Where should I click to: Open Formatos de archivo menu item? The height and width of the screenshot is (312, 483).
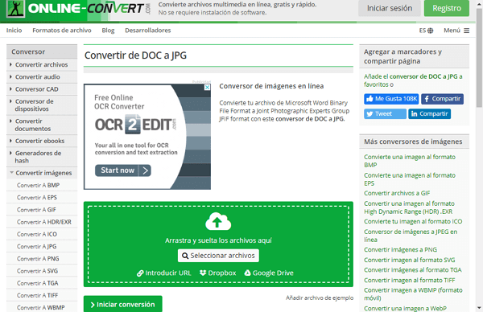coord(62,30)
